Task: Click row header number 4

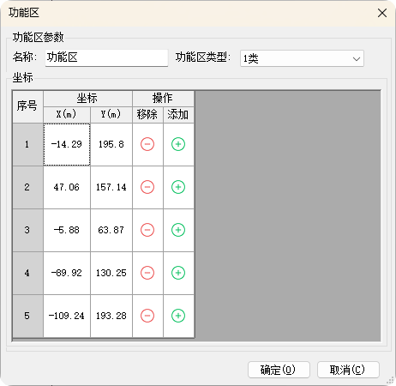Action: point(28,273)
